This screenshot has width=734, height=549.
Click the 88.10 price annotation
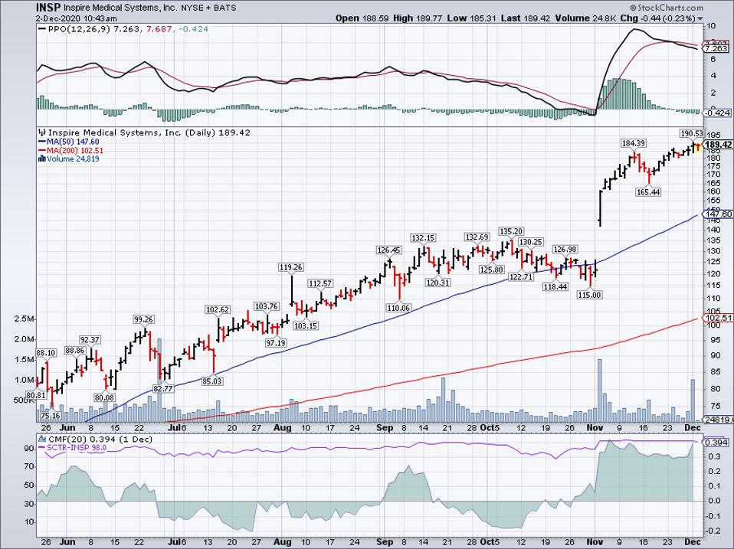46,353
